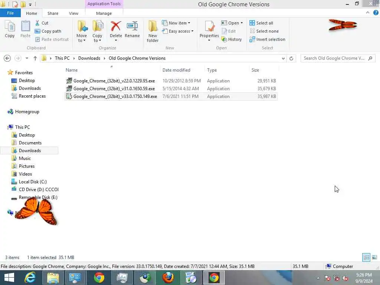Open Firefox from the taskbar

pyautogui.click(x=168, y=278)
